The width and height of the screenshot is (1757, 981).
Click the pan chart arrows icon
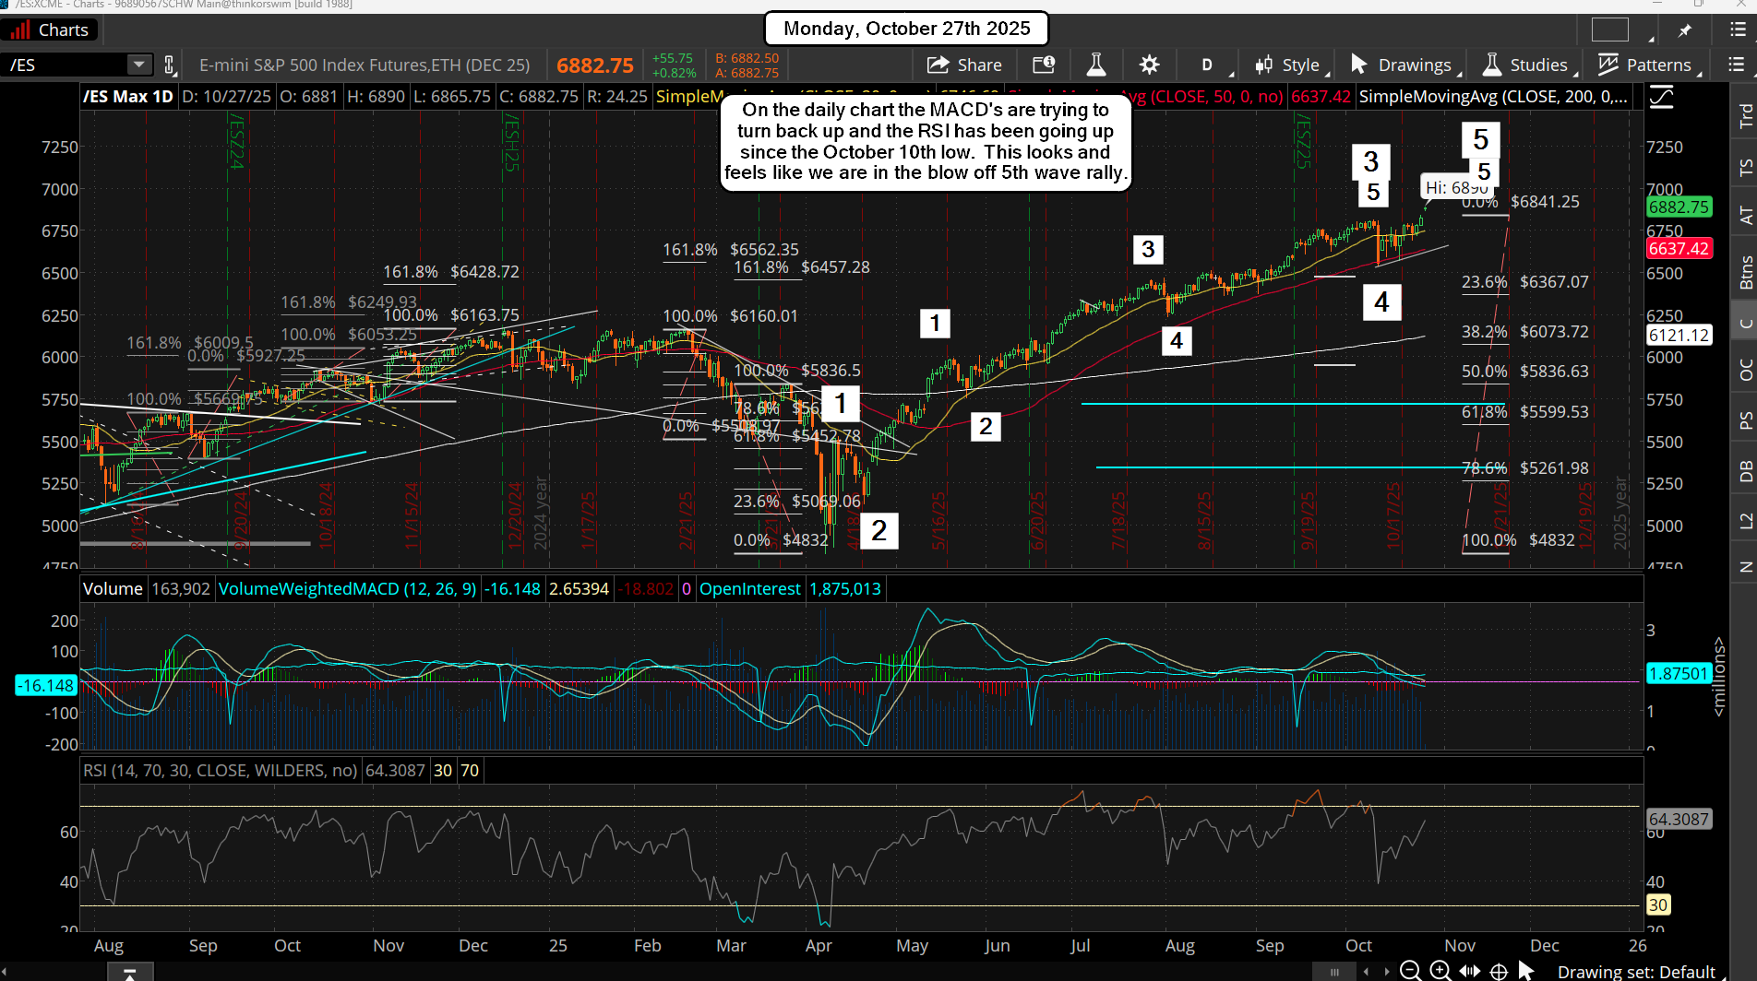coord(1470,970)
